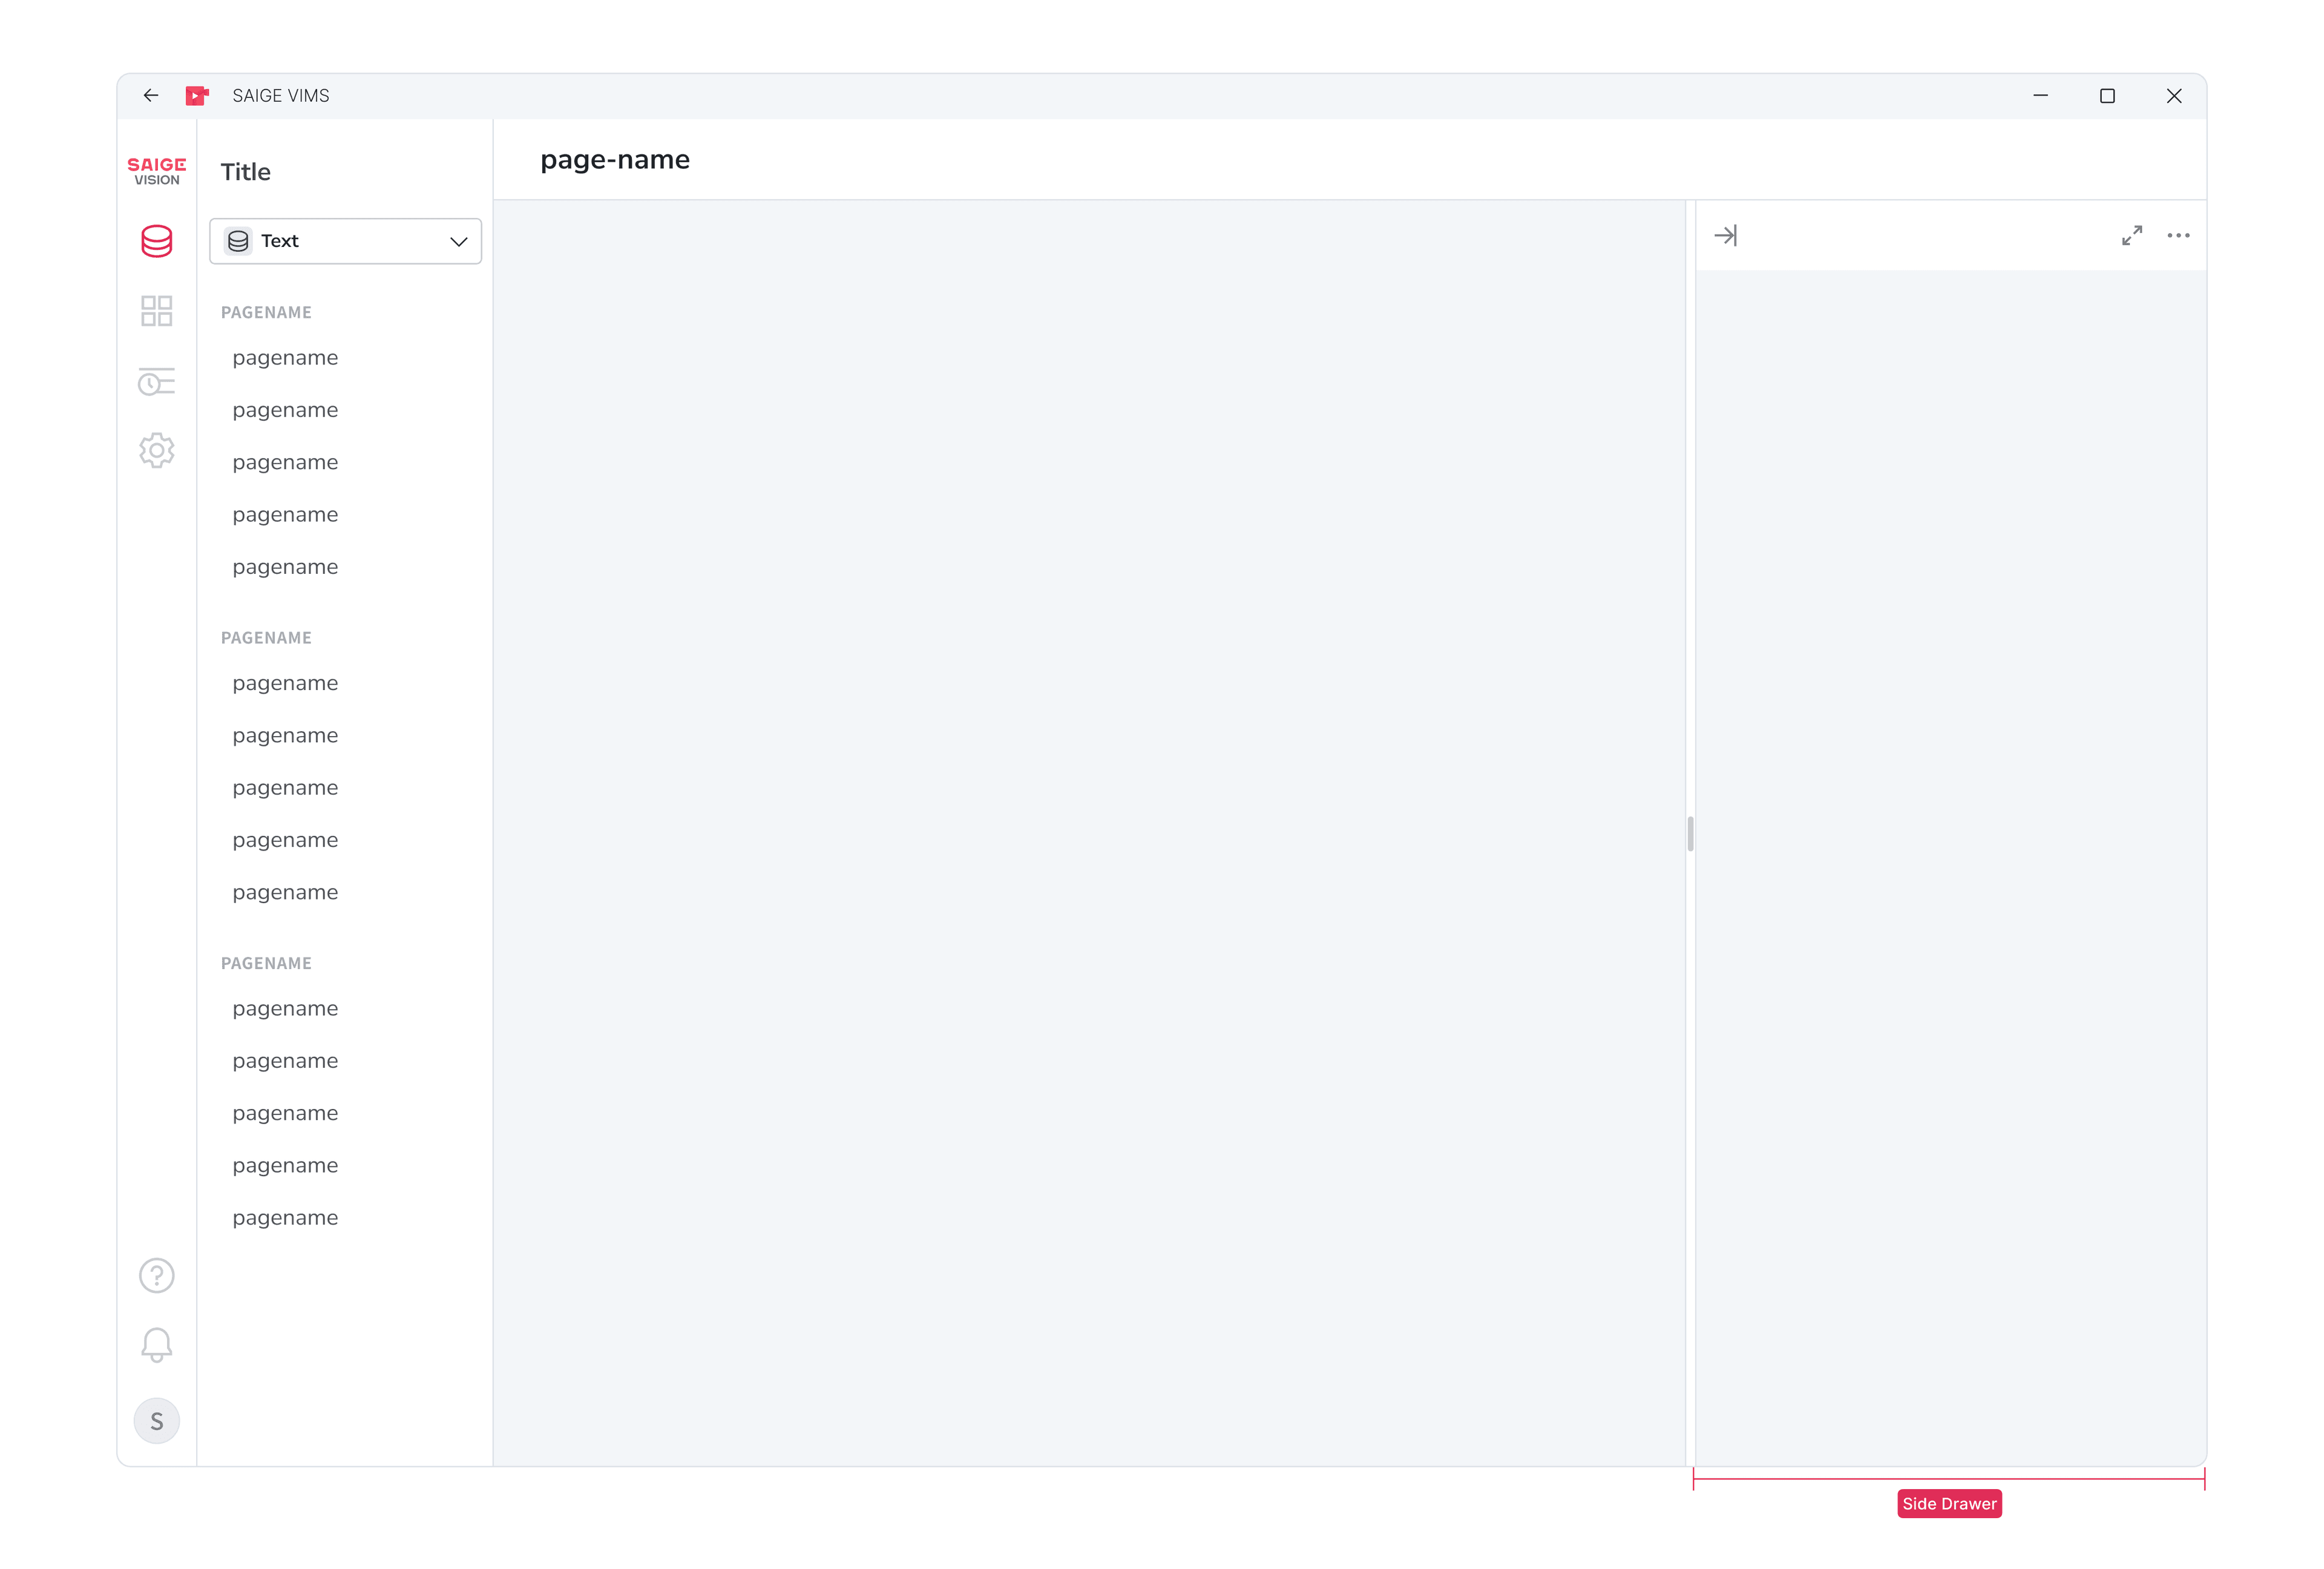2324x1569 pixels.
Task: Maximize the SAIGE VIMS window
Action: pyautogui.click(x=2108, y=96)
